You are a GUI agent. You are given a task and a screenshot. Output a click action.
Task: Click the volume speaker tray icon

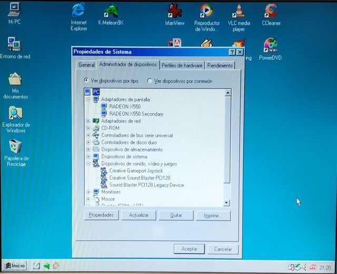pyautogui.click(x=305, y=267)
